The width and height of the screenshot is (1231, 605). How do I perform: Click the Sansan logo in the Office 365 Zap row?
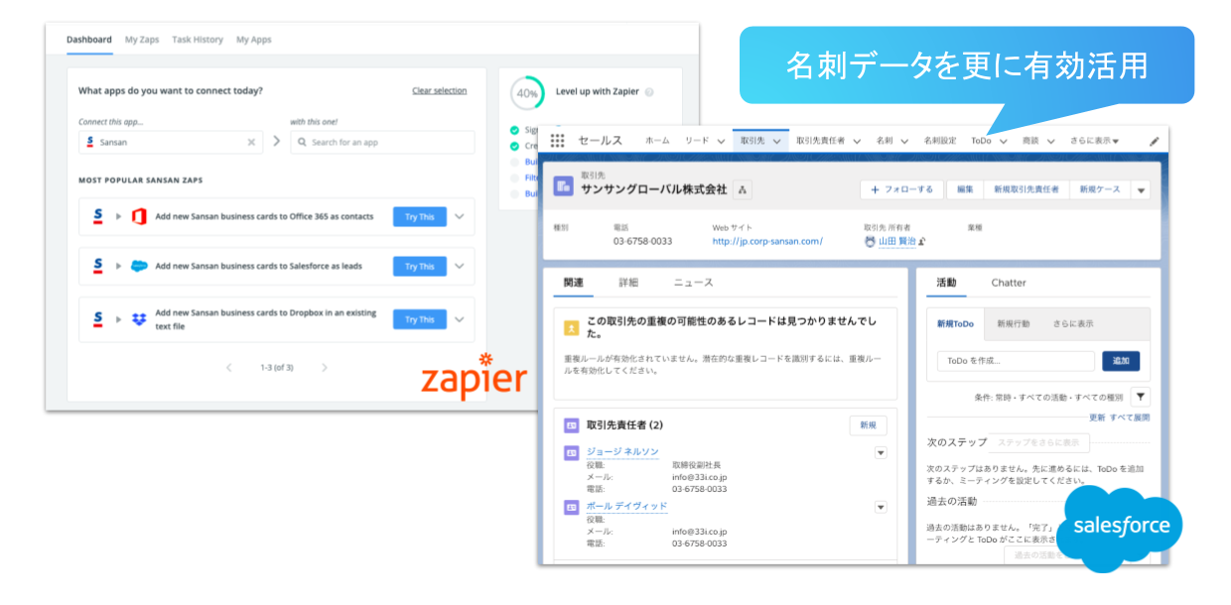pyautogui.click(x=97, y=216)
